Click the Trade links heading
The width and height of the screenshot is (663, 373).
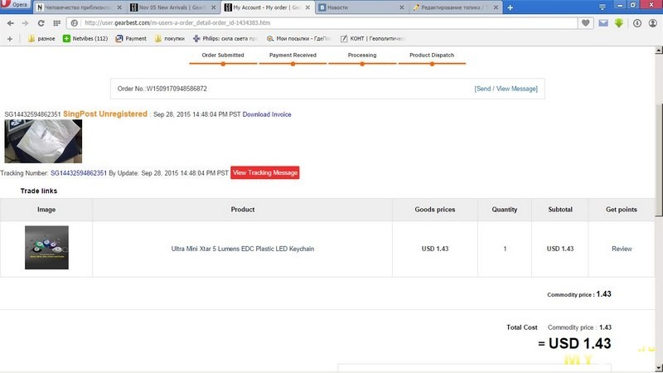pyautogui.click(x=39, y=191)
